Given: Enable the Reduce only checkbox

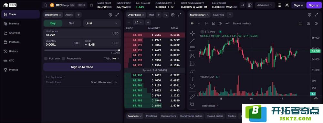Looking at the screenshot, I should 63,59.
